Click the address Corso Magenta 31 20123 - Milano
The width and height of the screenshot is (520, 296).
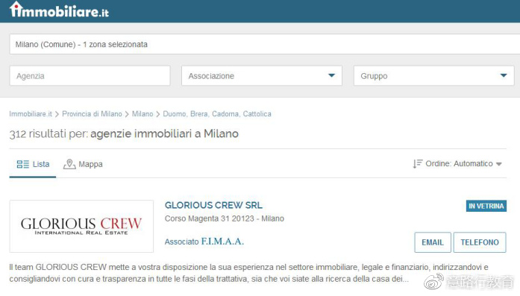tap(225, 218)
